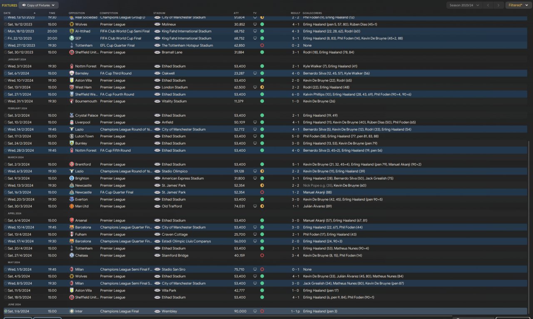Click the 'FA Cup Quarter Final' competition text
Viewport: 533px width, 319px height.
click(117, 192)
